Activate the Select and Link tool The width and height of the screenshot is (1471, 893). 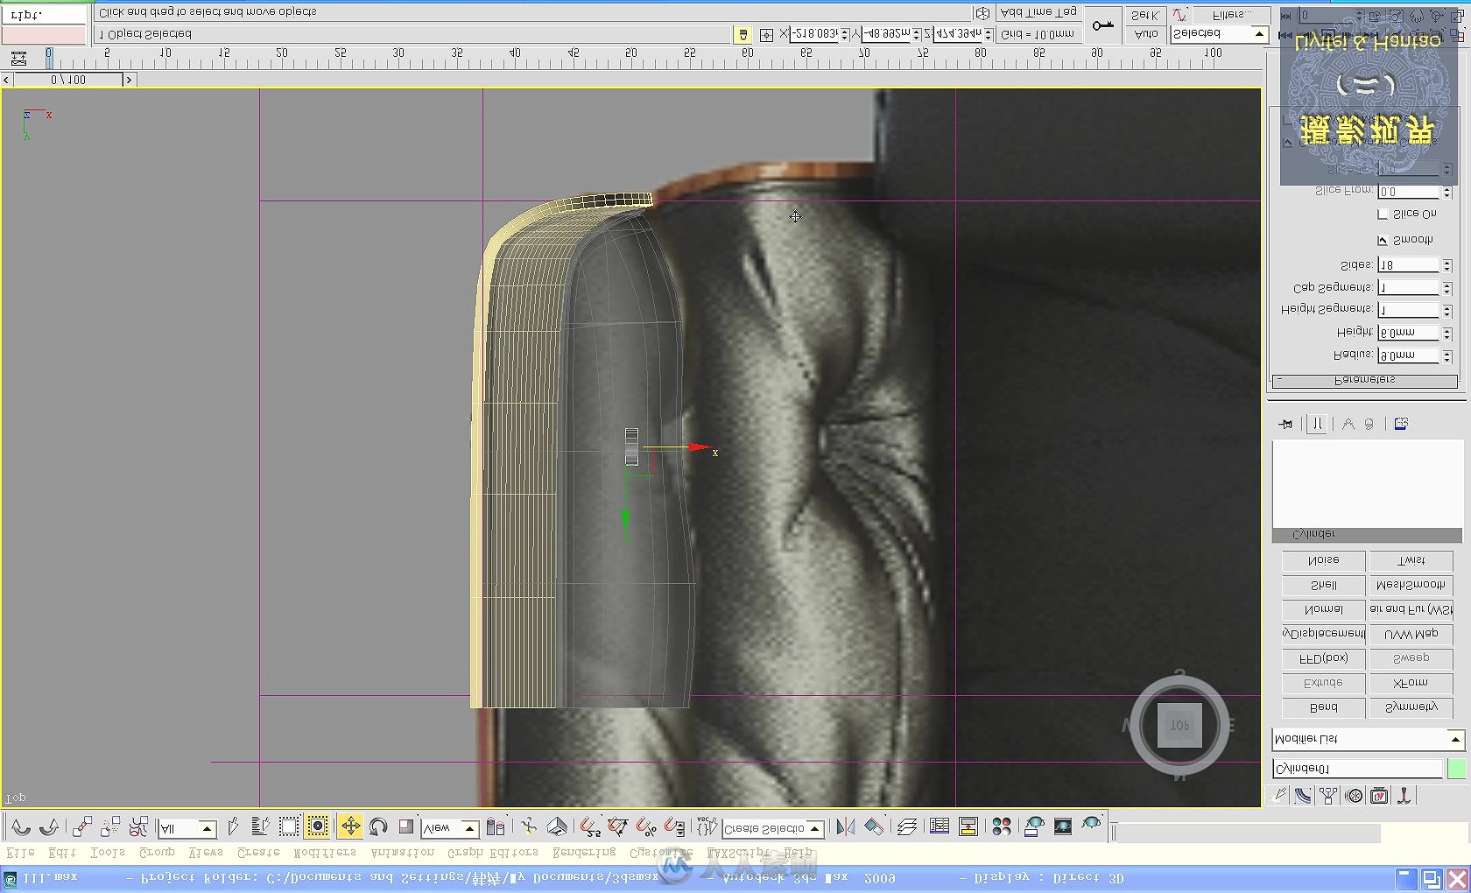[82, 827]
